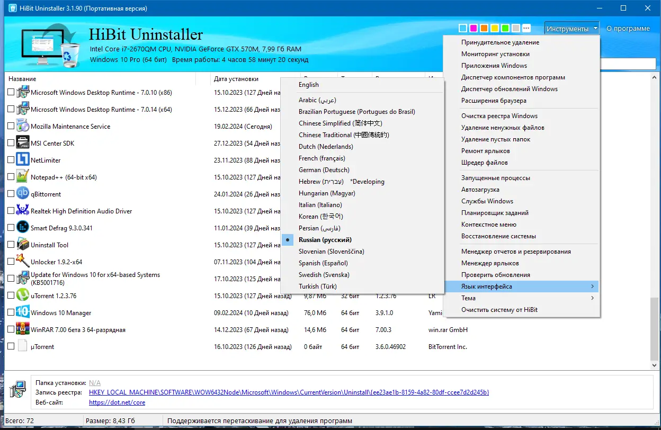Click the N/A install folder link
This screenshot has width=661, height=430.
(x=95, y=383)
